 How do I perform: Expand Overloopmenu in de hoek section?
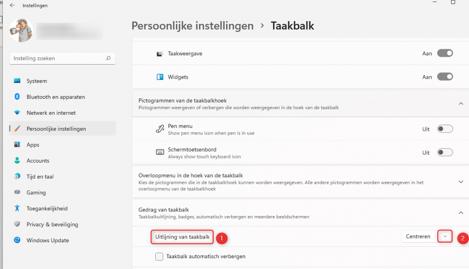pyautogui.click(x=461, y=182)
